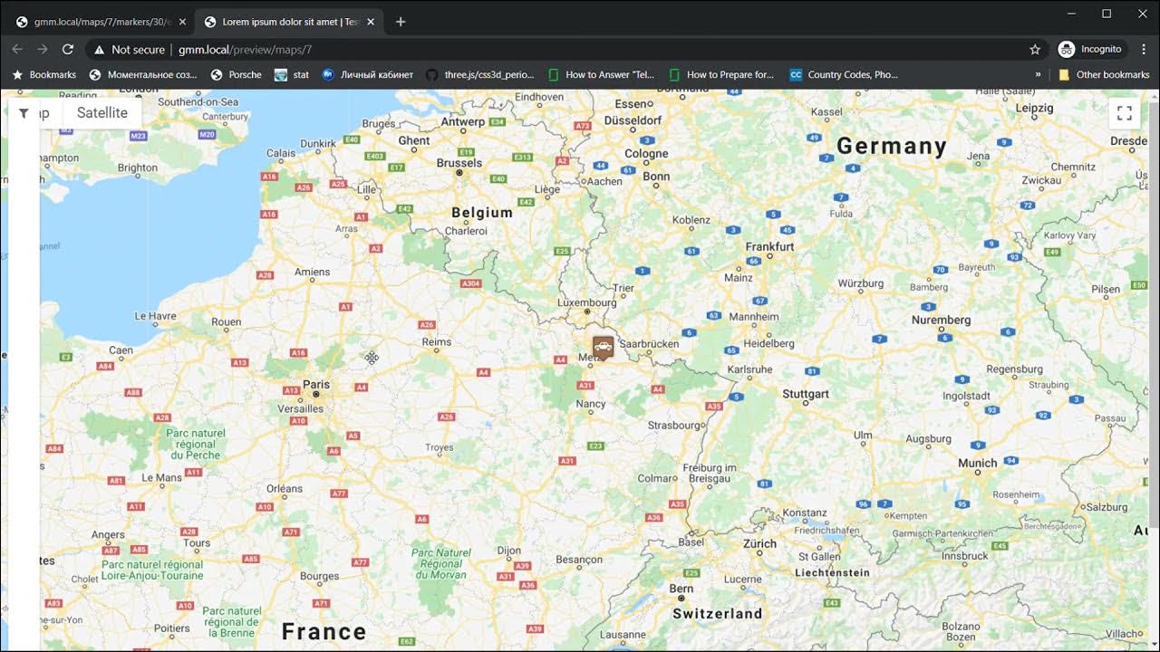This screenshot has height=652, width=1160.
Task: Open the How to Answer "Tel... bookmark
Action: coord(600,74)
